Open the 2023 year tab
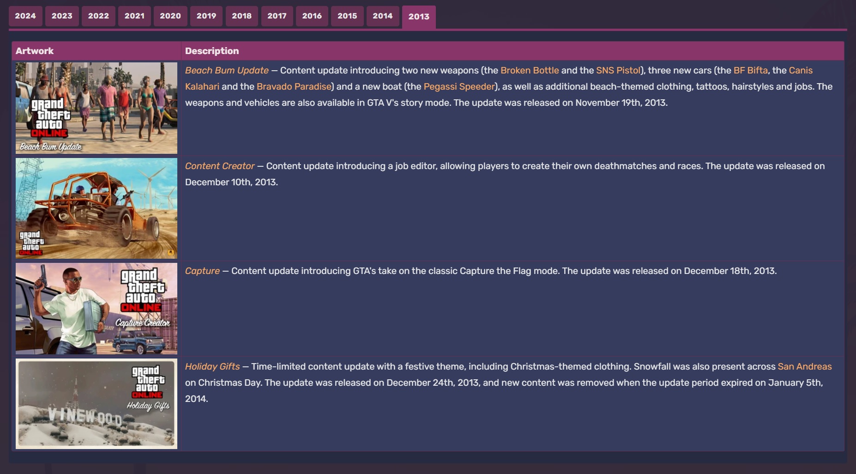The width and height of the screenshot is (856, 474). coord(62,16)
